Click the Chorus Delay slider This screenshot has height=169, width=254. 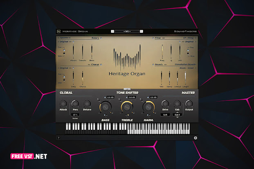coord(73,78)
